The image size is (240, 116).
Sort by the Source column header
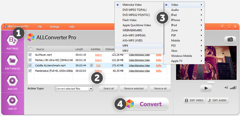click(54, 49)
